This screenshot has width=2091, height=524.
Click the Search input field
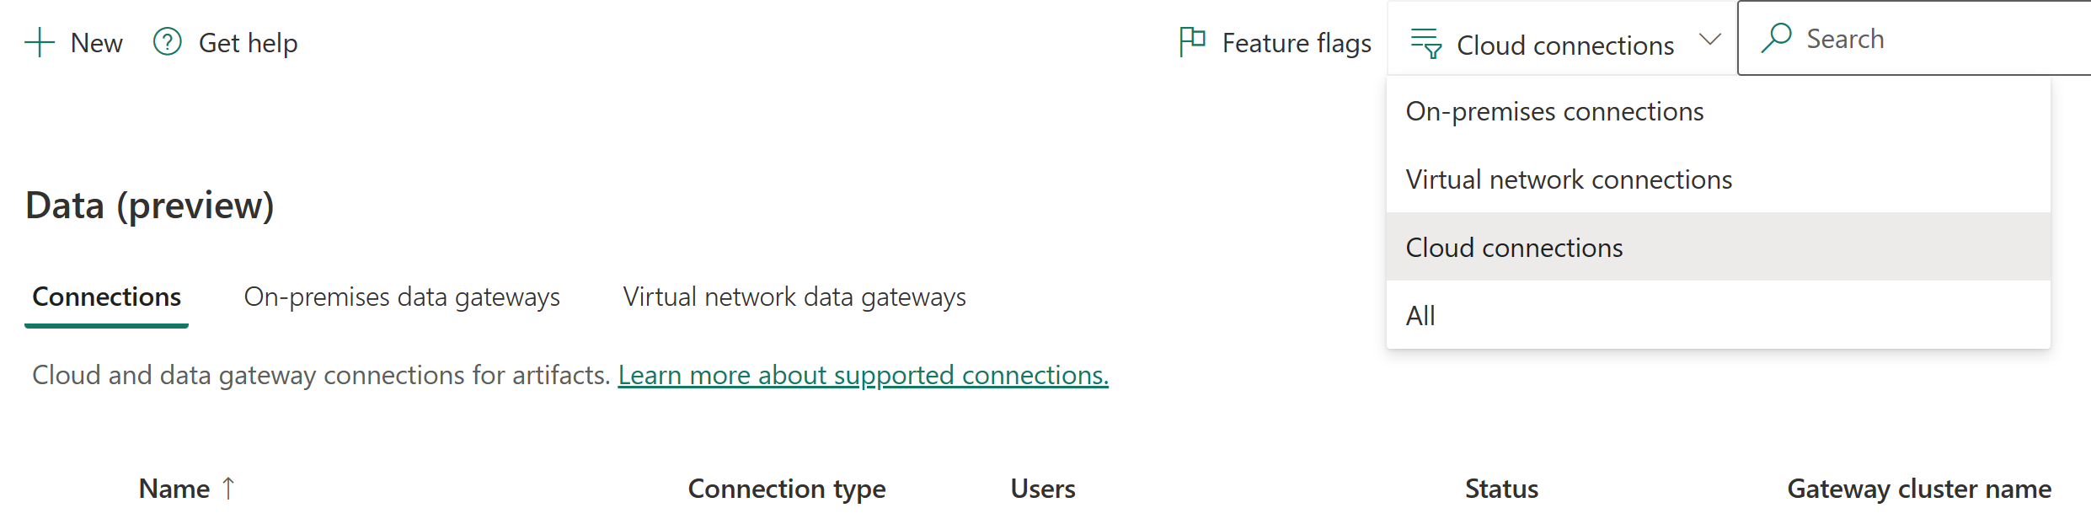pos(1915,38)
